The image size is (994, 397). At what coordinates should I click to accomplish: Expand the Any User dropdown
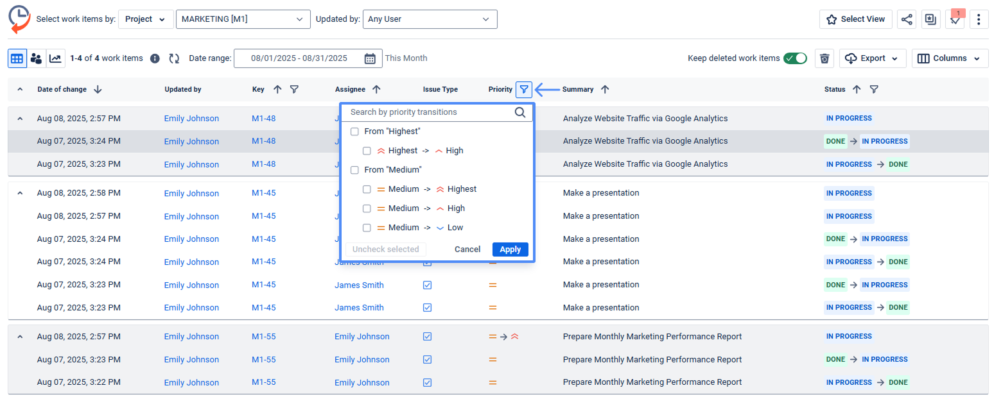point(430,19)
